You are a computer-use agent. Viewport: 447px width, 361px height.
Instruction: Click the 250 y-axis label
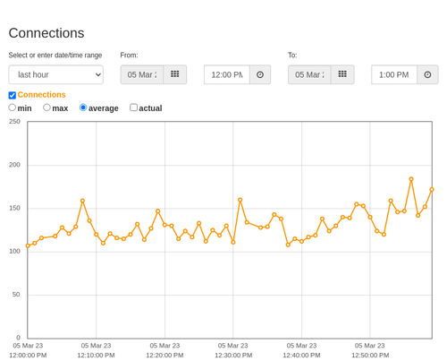coord(14,122)
